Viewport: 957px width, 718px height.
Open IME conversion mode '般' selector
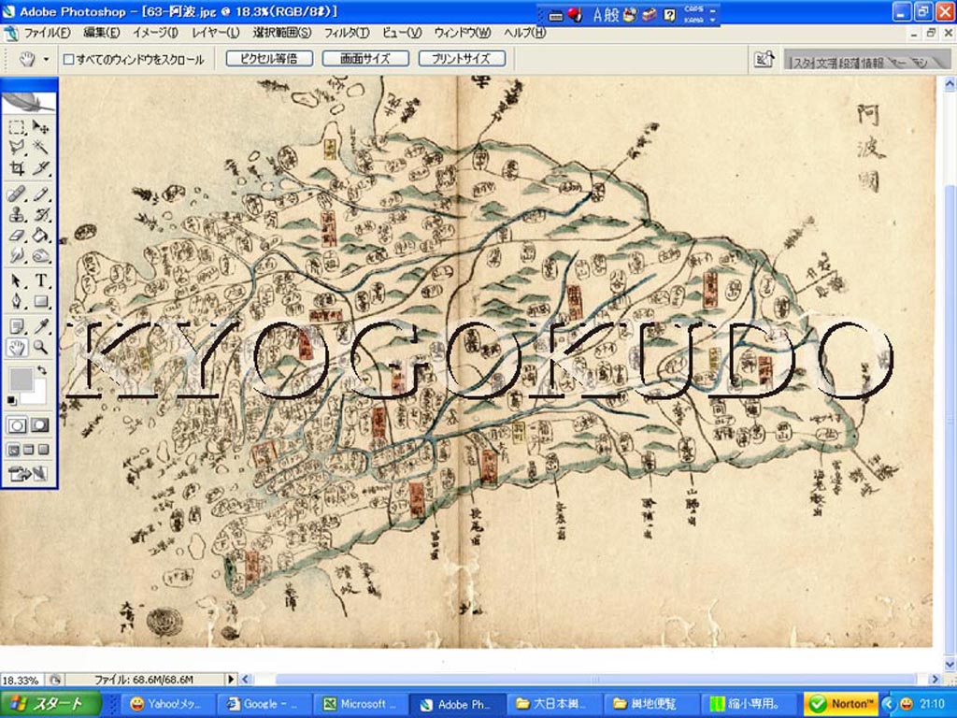pyautogui.click(x=611, y=15)
